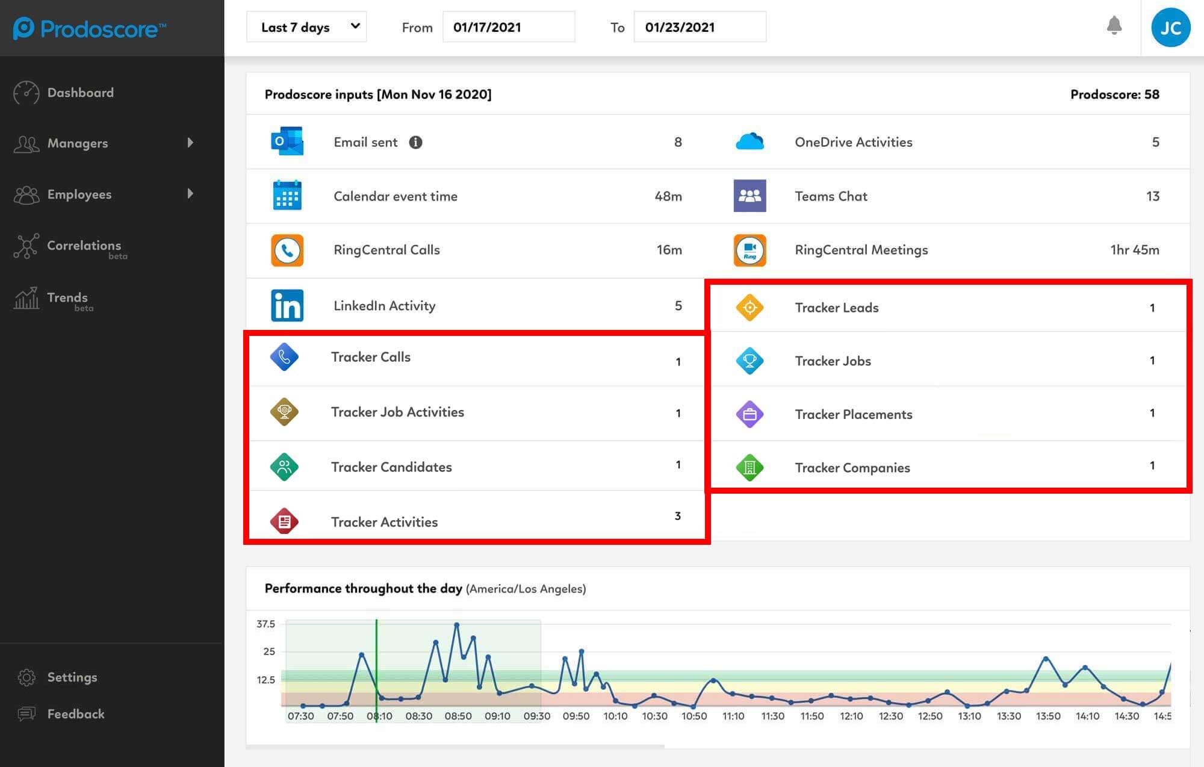Click the Feedback link
This screenshot has height=767, width=1204.
pyautogui.click(x=75, y=714)
